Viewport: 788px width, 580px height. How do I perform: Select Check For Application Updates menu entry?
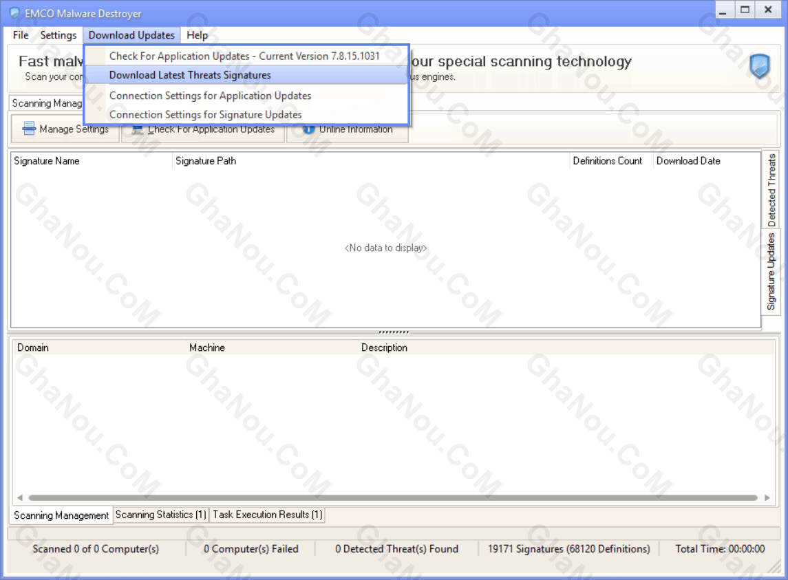(246, 56)
